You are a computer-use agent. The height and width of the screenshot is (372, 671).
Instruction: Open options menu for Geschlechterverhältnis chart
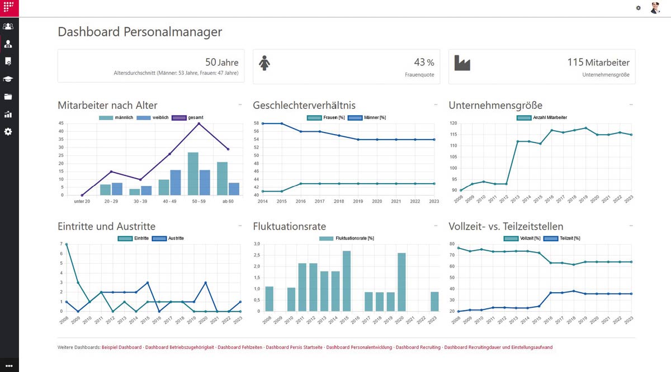point(436,104)
